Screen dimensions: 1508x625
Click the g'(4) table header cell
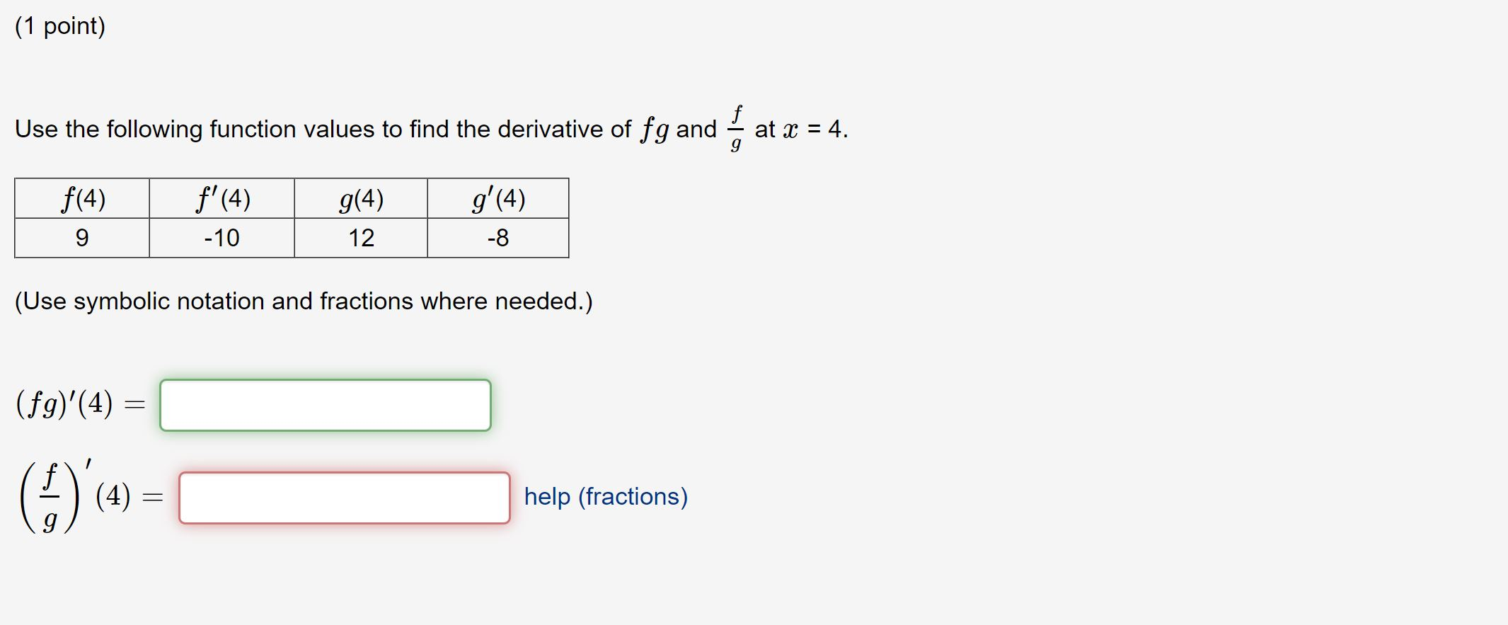[497, 199]
